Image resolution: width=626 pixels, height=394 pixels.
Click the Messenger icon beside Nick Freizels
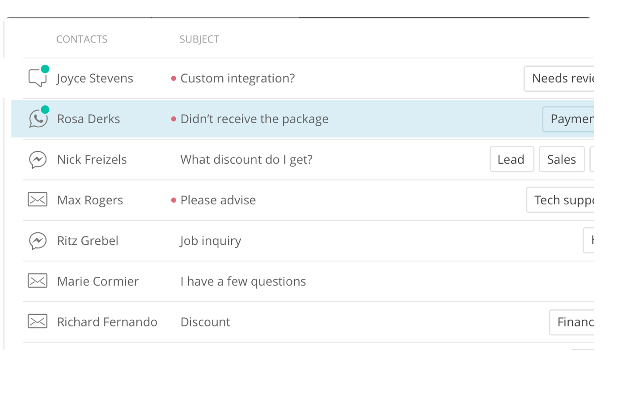pos(38,160)
